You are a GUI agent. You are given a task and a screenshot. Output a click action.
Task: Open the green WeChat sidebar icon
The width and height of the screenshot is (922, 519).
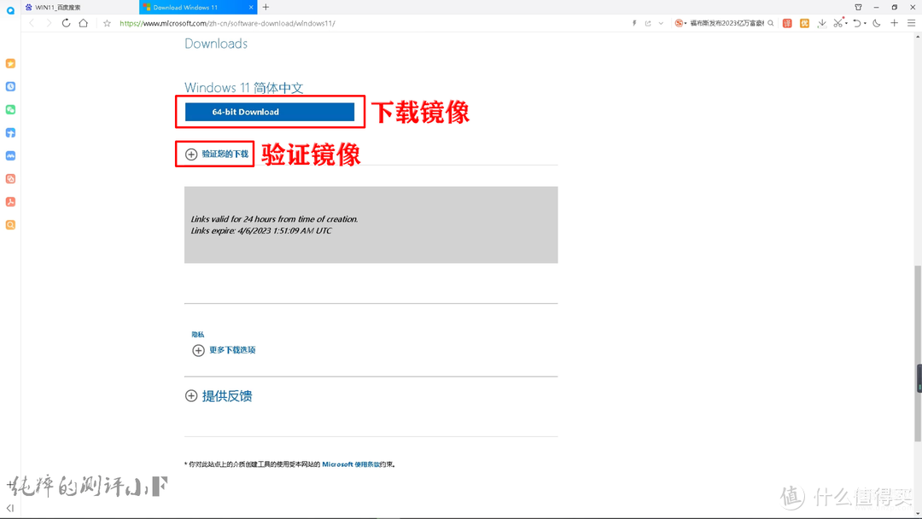point(10,109)
